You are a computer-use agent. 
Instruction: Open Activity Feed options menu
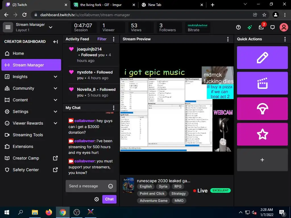(114, 39)
